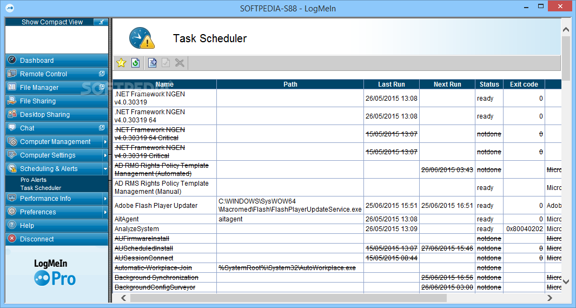Expand Computer Settings submenu arrow

105,155
